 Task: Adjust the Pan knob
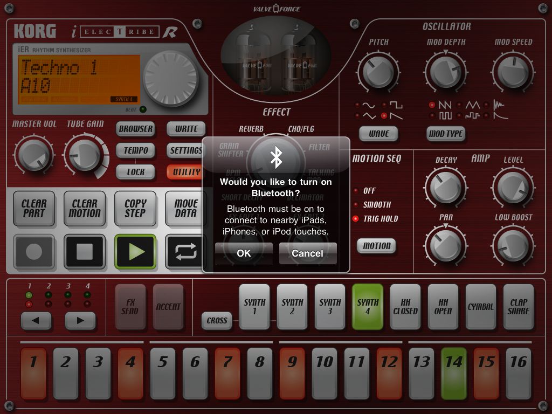point(446,245)
